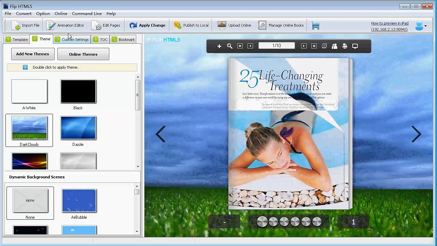Go to next page via toolbar arrow
Image resolution: width=437 pixels, height=246 pixels.
pyautogui.click(x=304, y=46)
